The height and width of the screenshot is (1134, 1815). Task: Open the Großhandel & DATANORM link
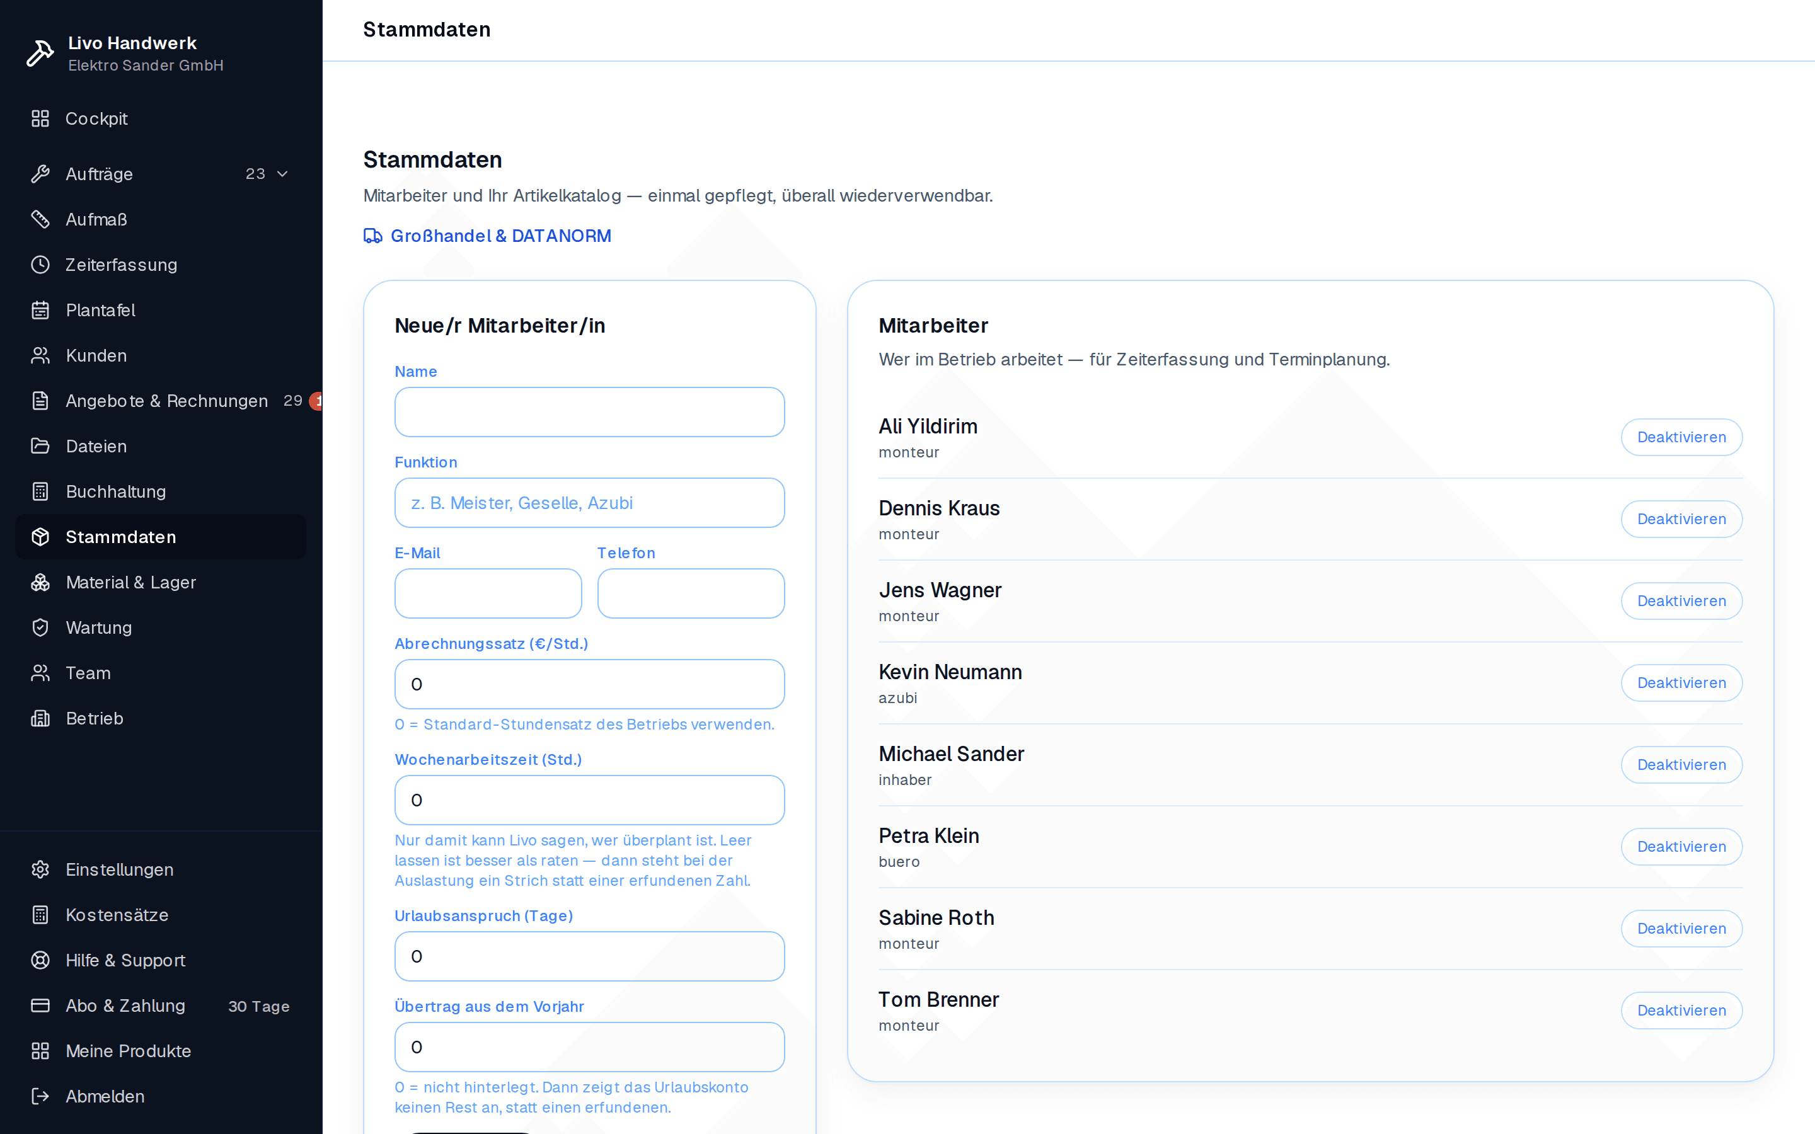[x=488, y=236]
